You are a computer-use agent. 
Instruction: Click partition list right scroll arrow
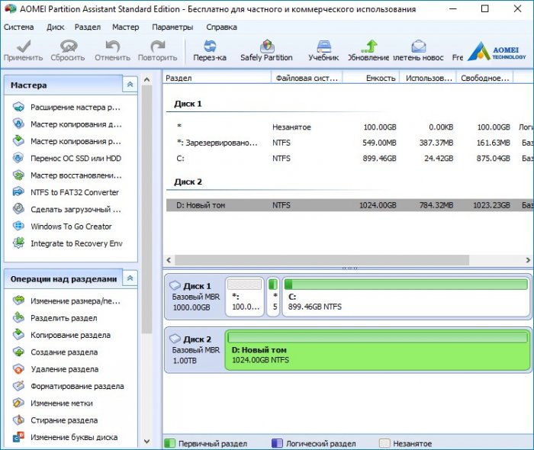pos(528,260)
